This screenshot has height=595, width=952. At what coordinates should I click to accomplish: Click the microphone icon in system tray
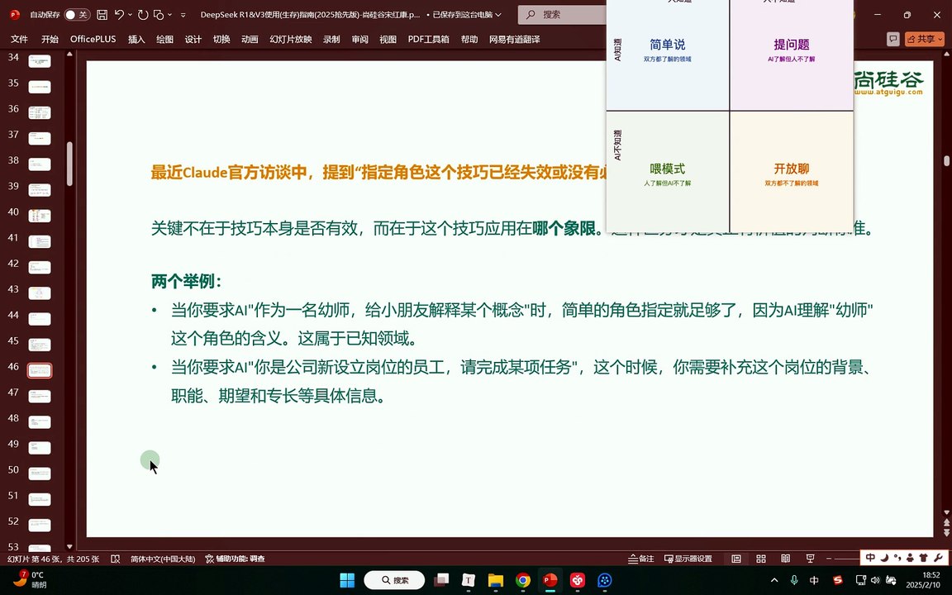[x=794, y=580]
